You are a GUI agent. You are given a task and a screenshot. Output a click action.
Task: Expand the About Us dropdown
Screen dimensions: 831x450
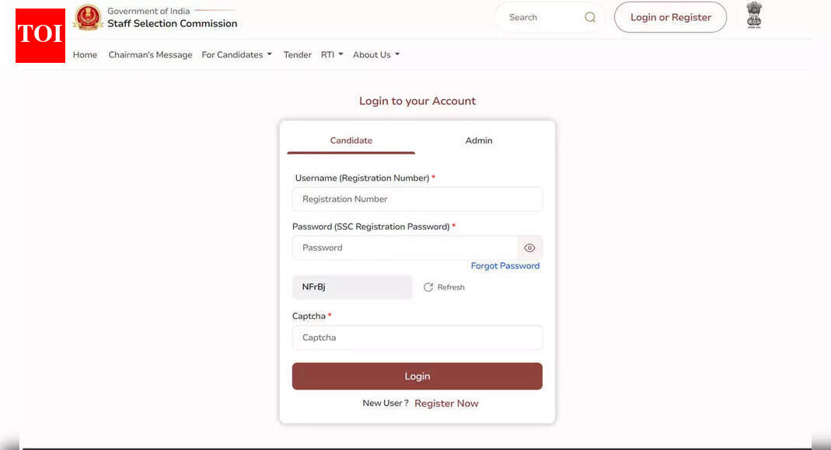point(375,55)
